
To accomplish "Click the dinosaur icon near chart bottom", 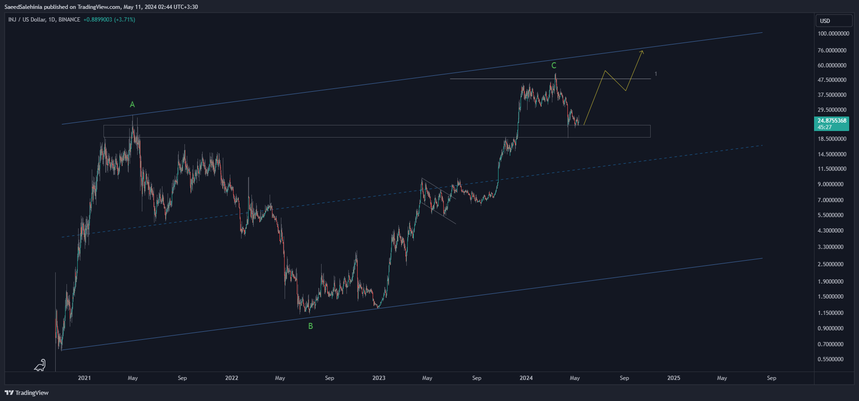I will [40, 365].
